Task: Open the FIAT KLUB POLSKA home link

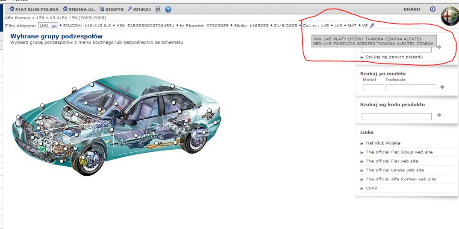Action: (34, 9)
